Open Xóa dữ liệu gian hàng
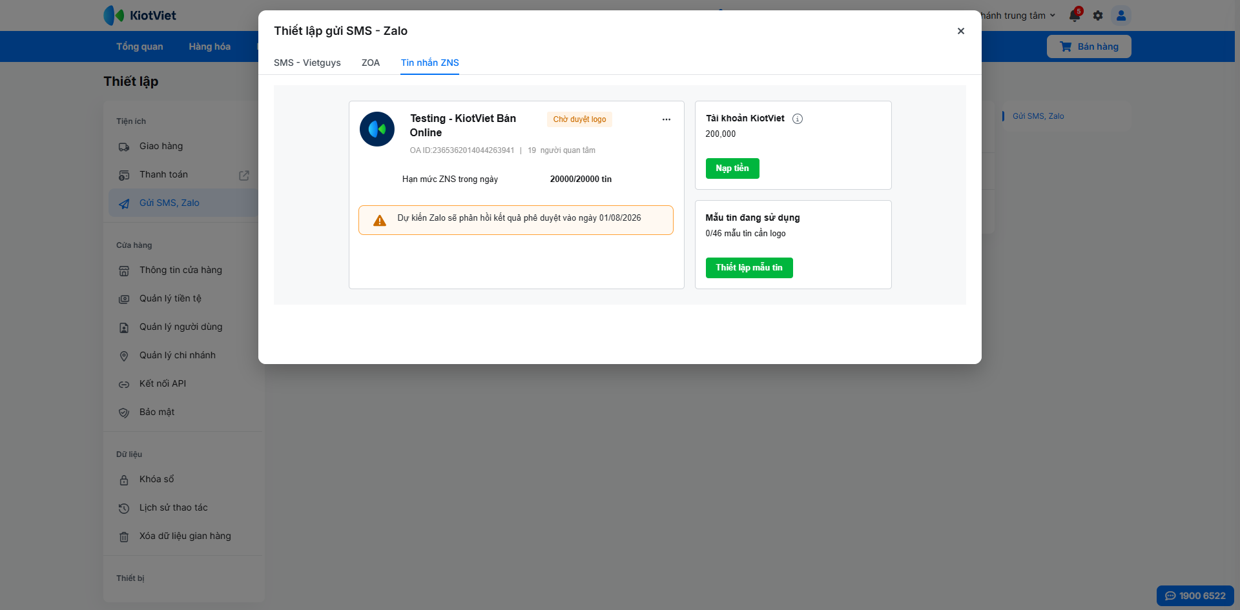Image resolution: width=1240 pixels, height=610 pixels. [184, 536]
